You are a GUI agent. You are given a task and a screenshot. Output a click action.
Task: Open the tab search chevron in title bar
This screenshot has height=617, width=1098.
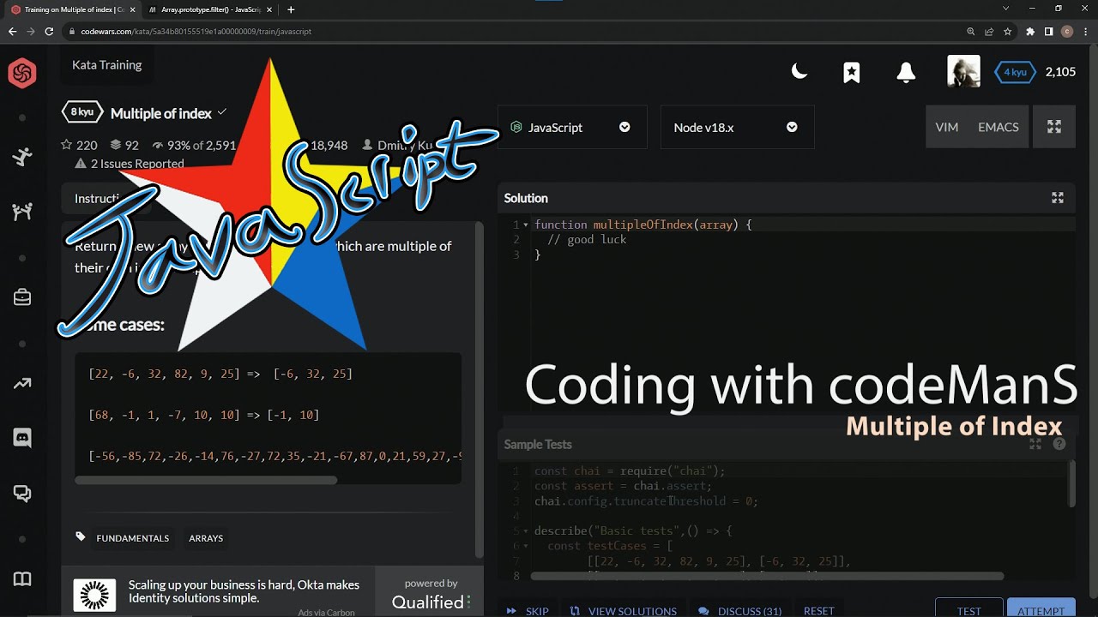point(1005,9)
